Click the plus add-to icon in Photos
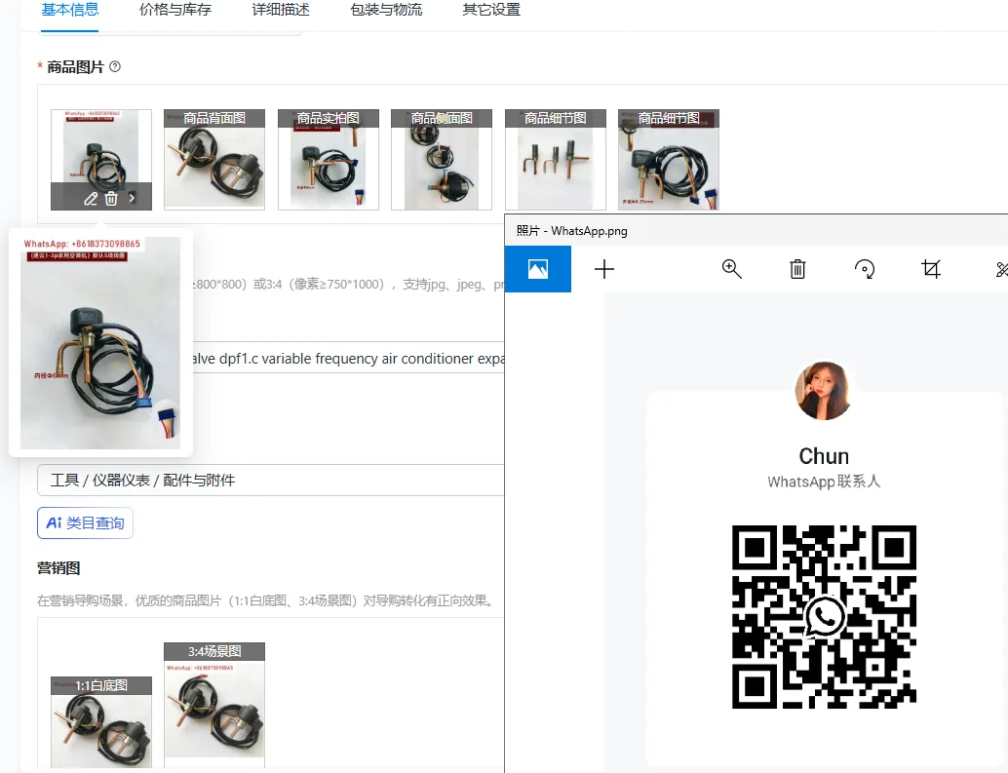The height and width of the screenshot is (773, 1008). [x=604, y=269]
